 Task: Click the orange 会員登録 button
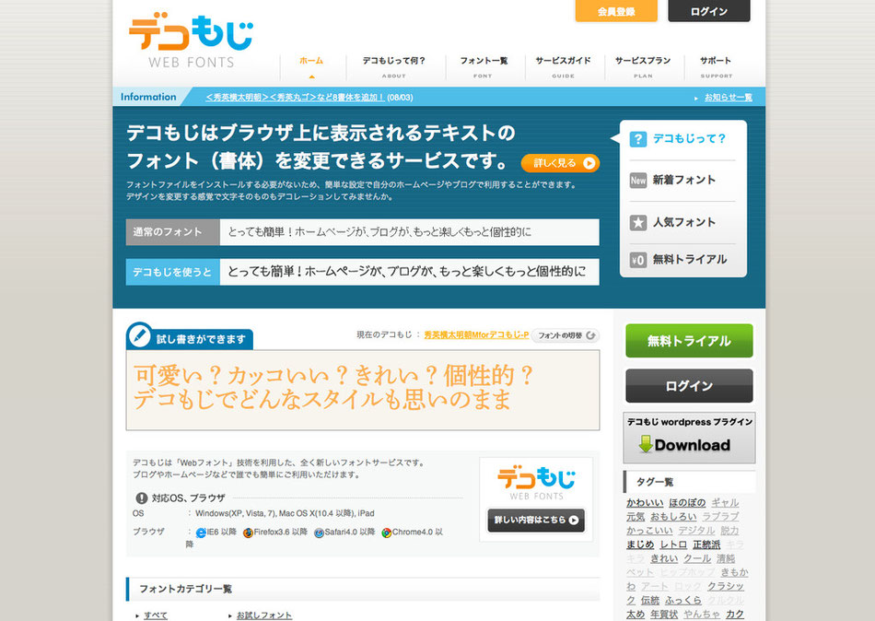point(616,11)
